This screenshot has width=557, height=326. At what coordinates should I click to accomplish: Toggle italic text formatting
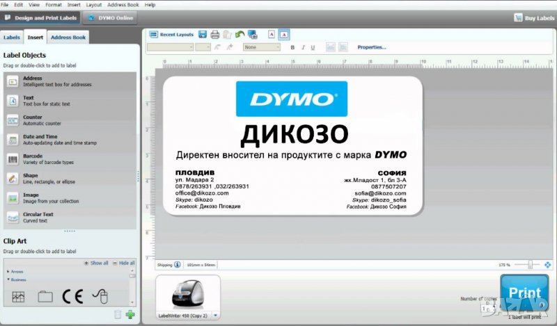302,47
